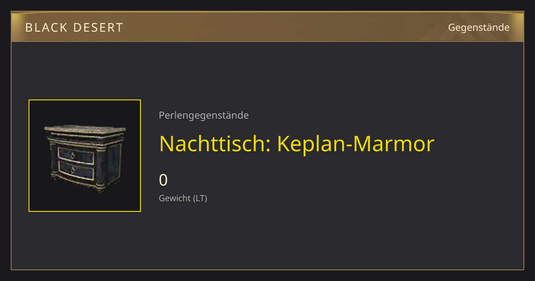
Task: Click the marble top of the nightstand icon
Action: coord(85,129)
